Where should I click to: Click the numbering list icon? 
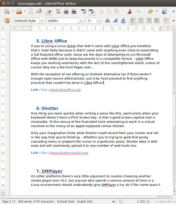coord(166,21)
